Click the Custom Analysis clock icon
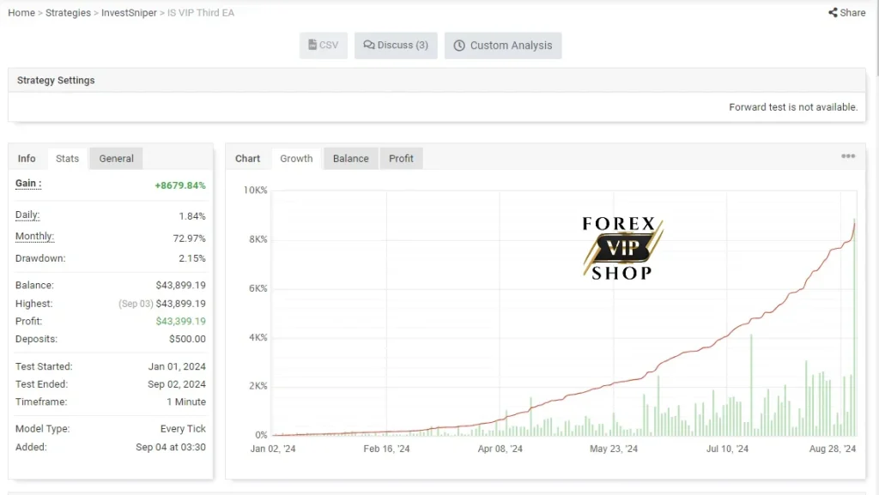This screenshot has height=495, width=879. point(459,45)
